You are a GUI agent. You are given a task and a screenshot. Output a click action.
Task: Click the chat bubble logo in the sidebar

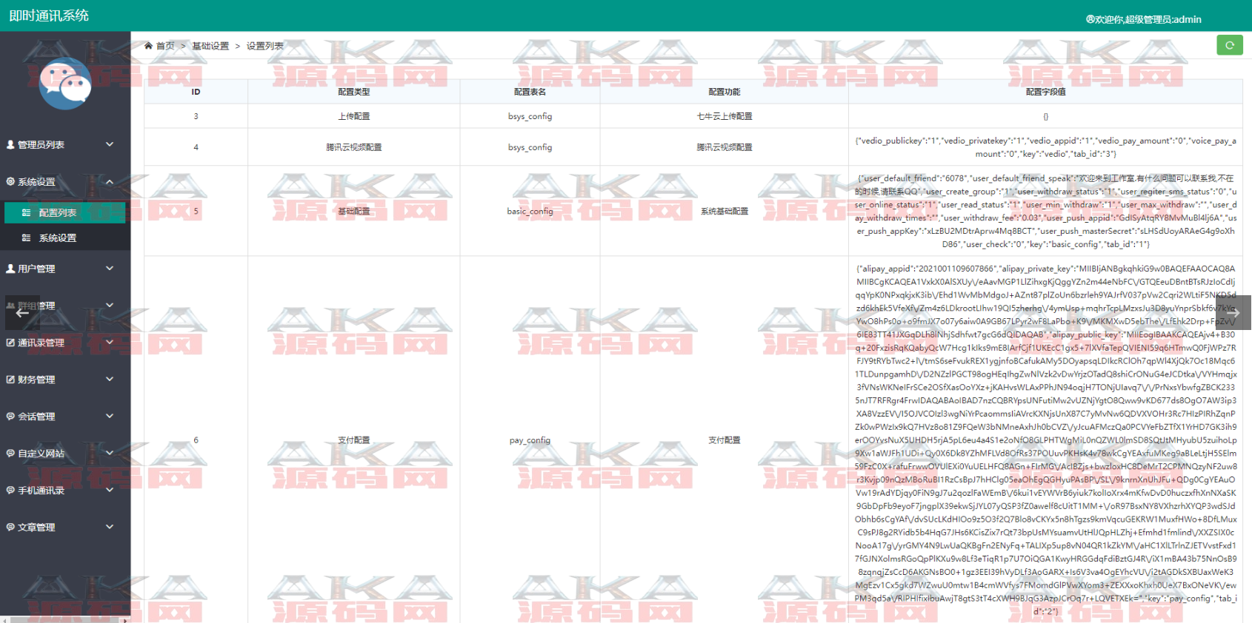(x=65, y=84)
